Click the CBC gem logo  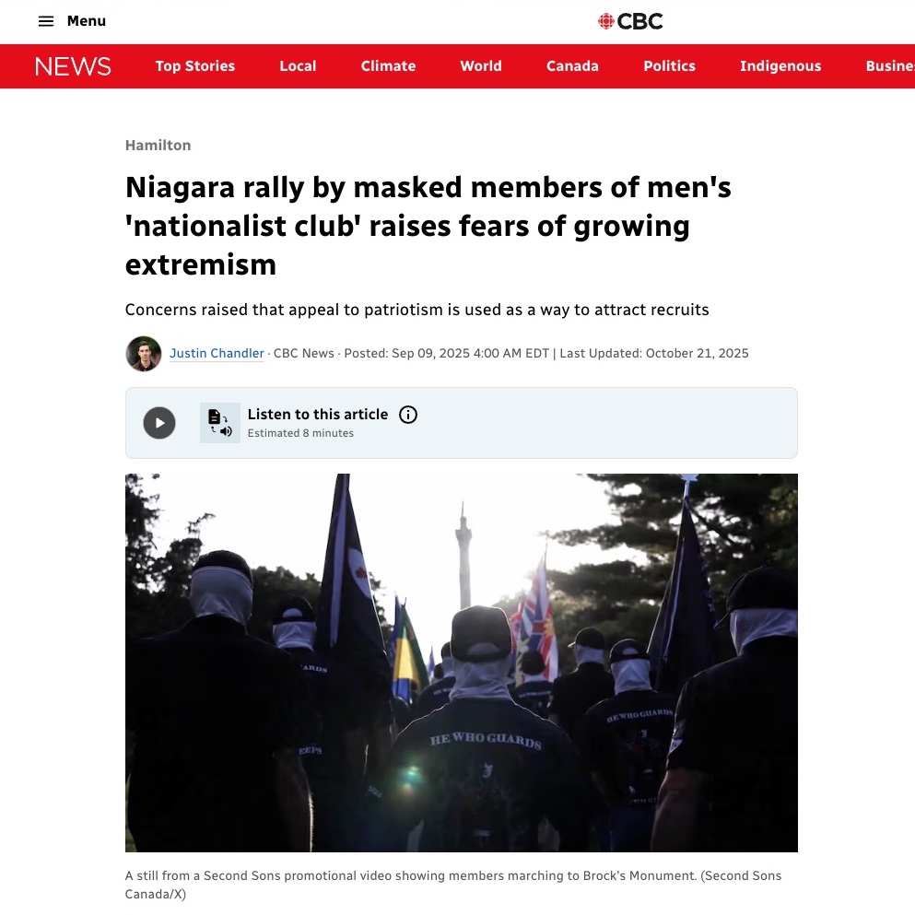point(606,21)
